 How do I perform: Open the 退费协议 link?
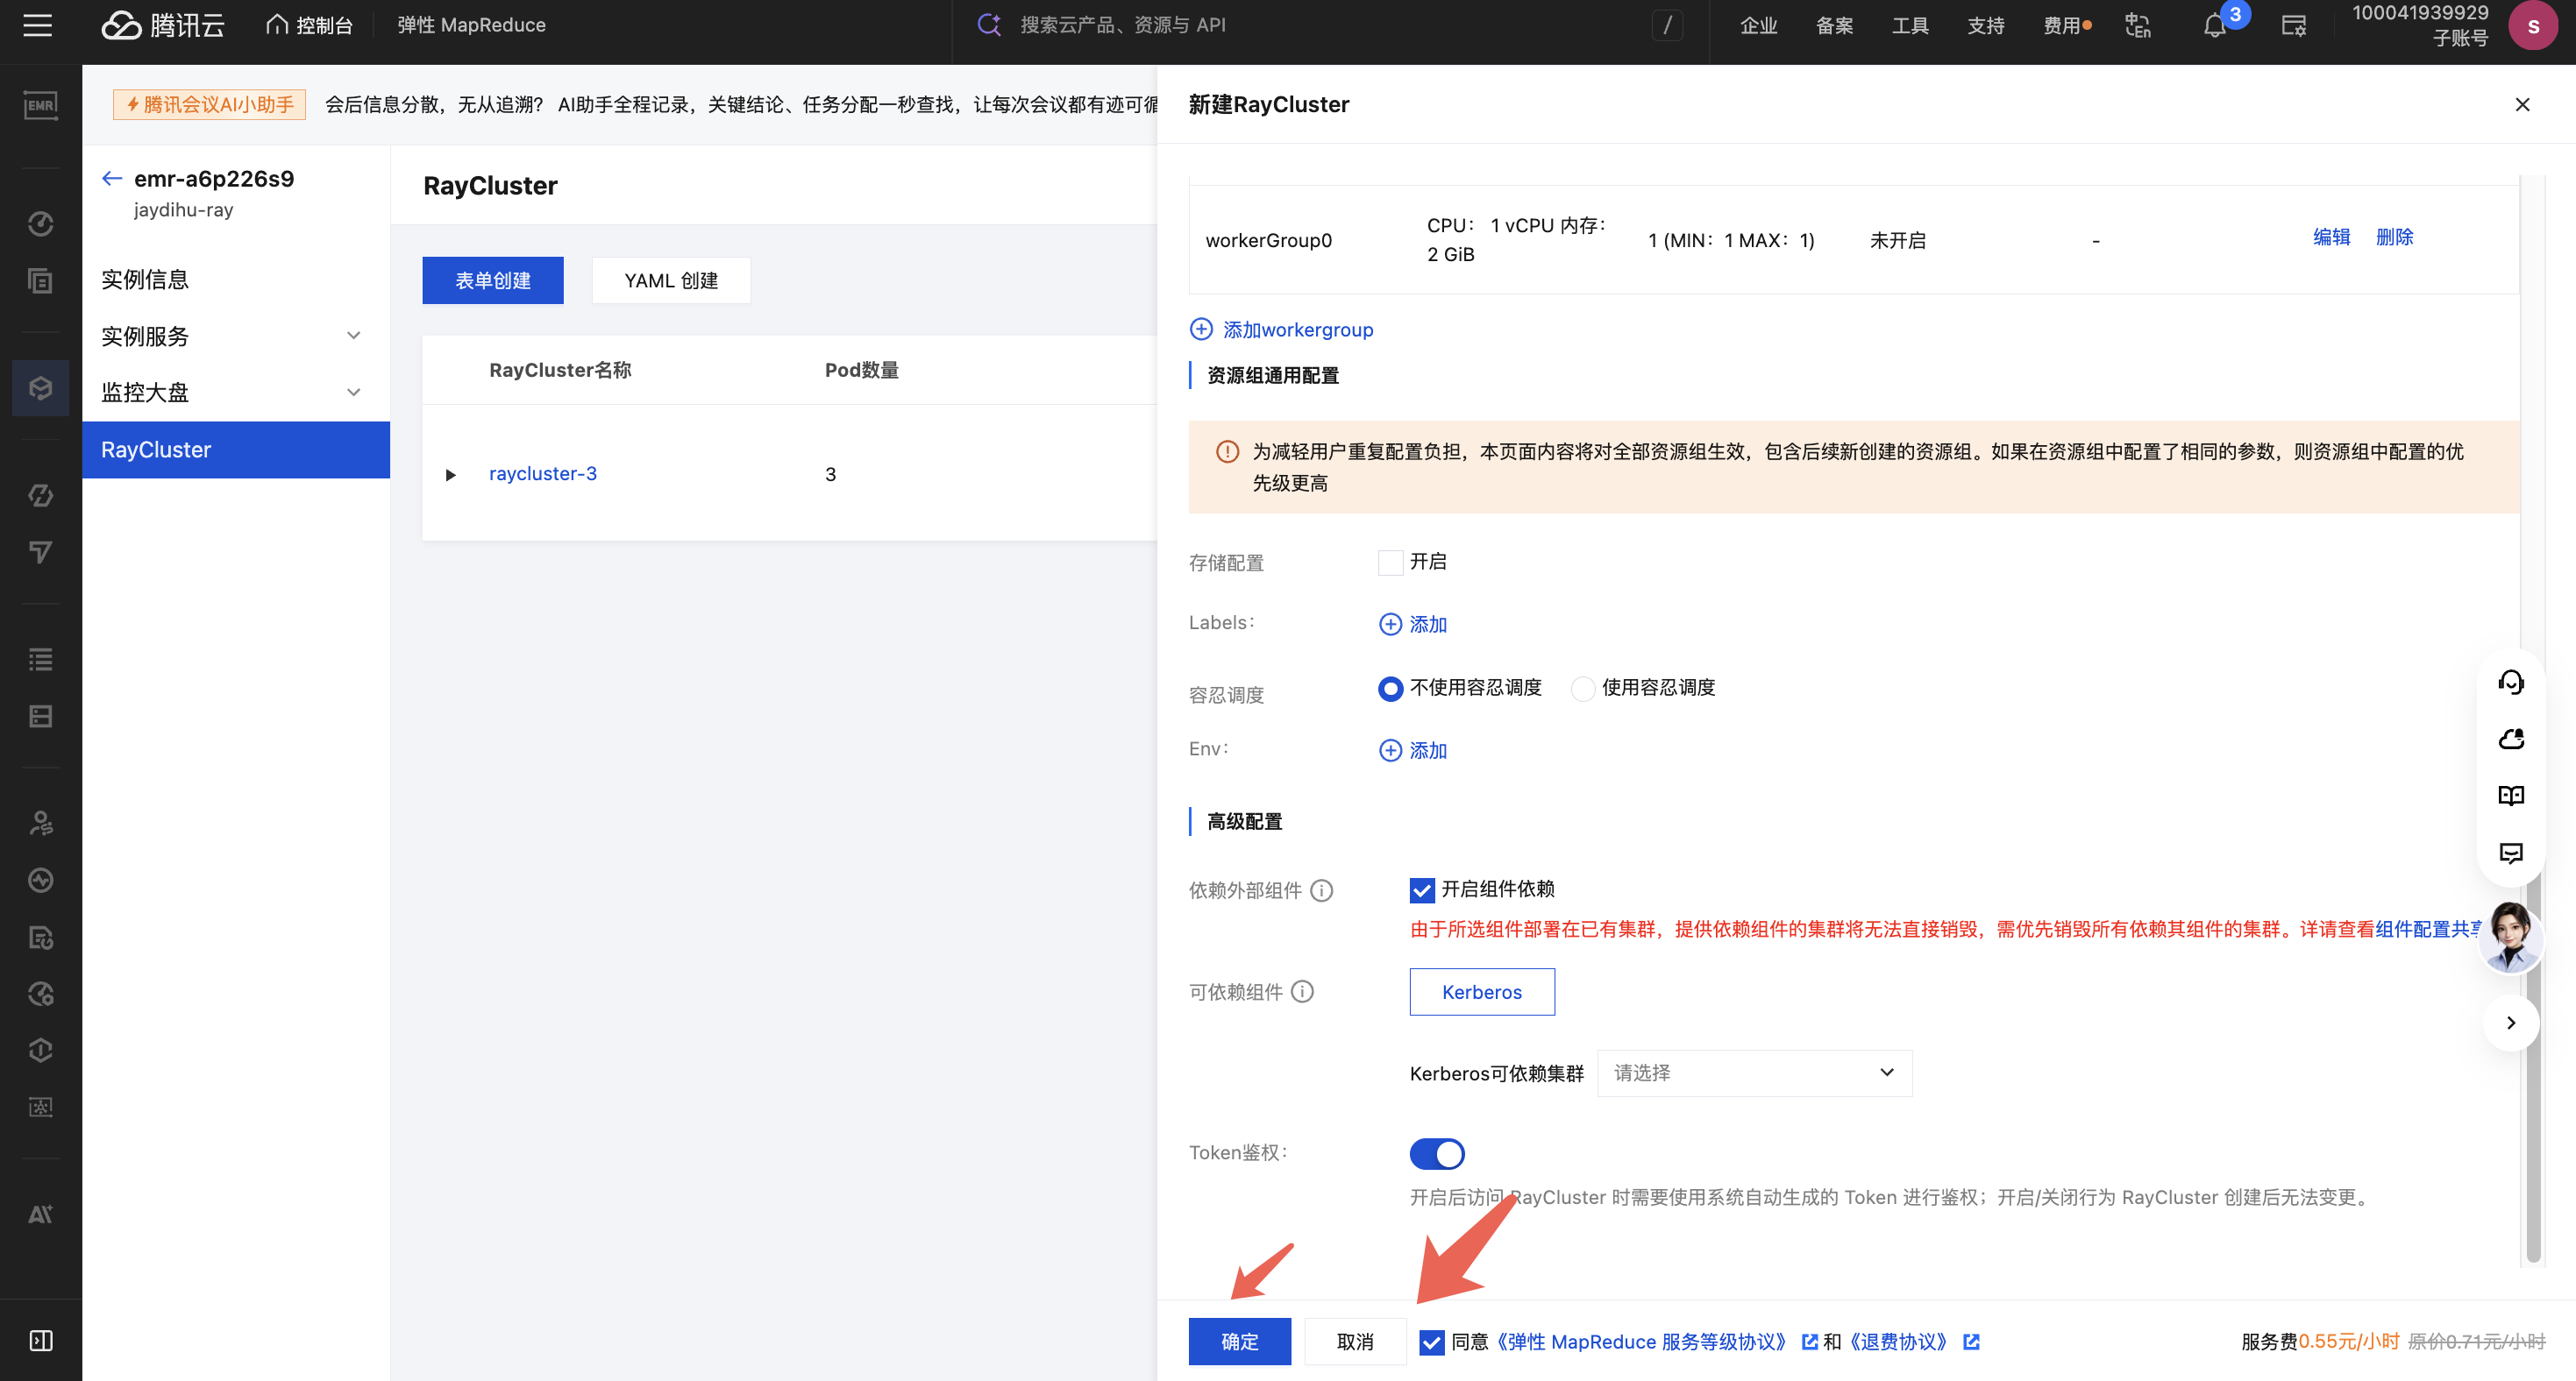tap(1899, 1342)
